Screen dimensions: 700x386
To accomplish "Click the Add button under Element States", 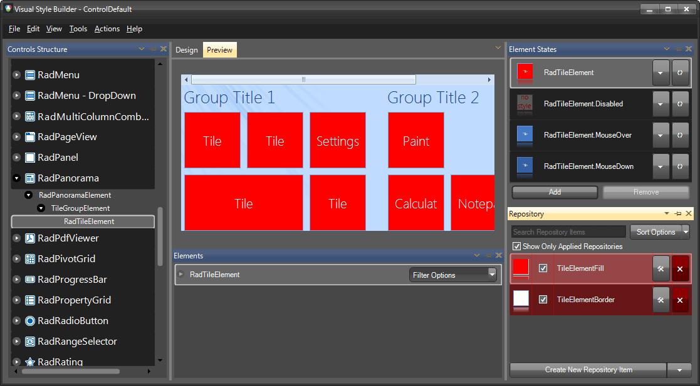I will click(554, 192).
